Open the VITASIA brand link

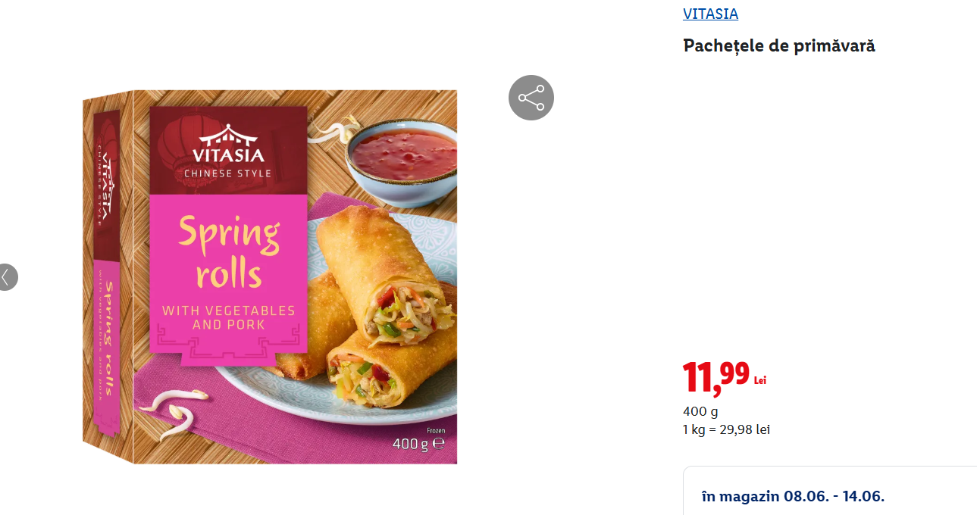coord(710,14)
